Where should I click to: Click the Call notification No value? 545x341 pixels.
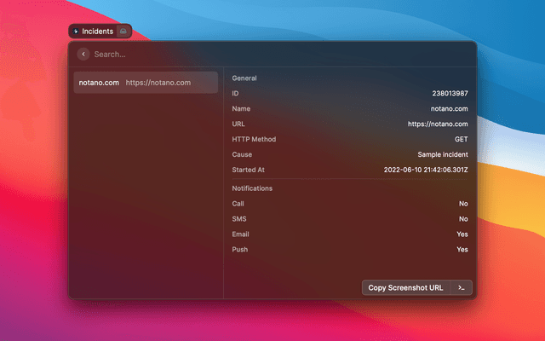point(462,204)
